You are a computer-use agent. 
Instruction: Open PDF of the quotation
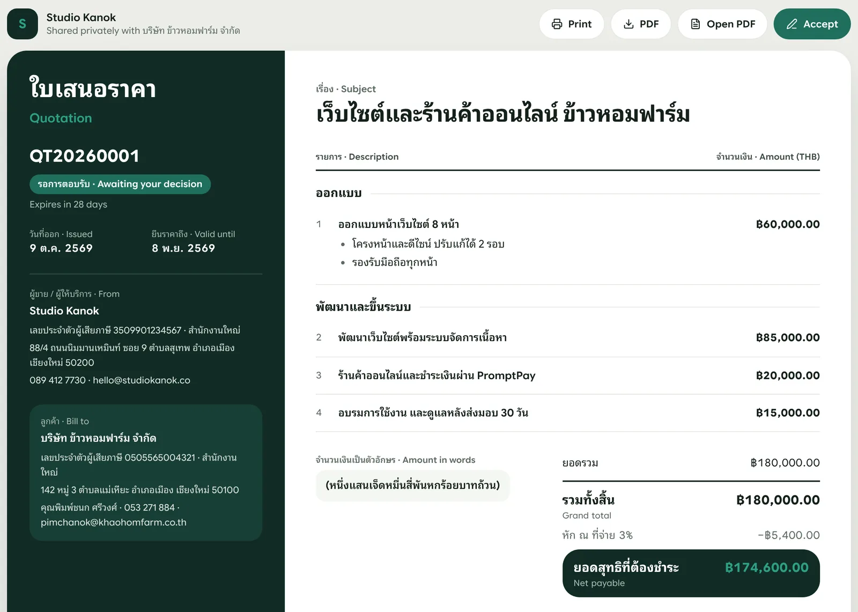coord(722,24)
